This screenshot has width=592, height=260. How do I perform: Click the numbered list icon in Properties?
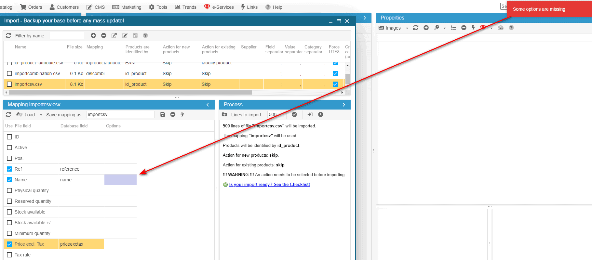pyautogui.click(x=453, y=28)
